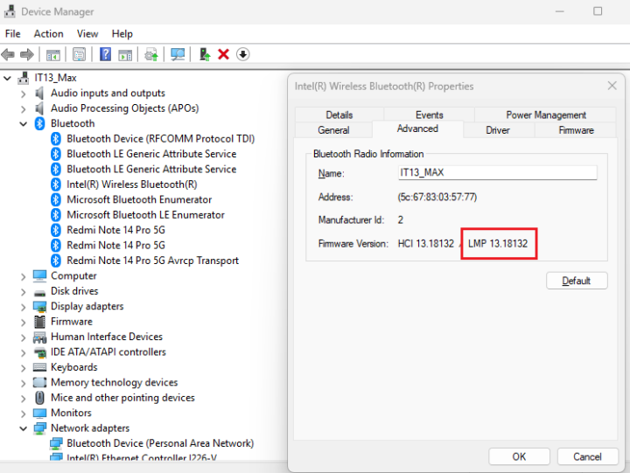Click the Back arrow toolbar icon

tap(8, 54)
